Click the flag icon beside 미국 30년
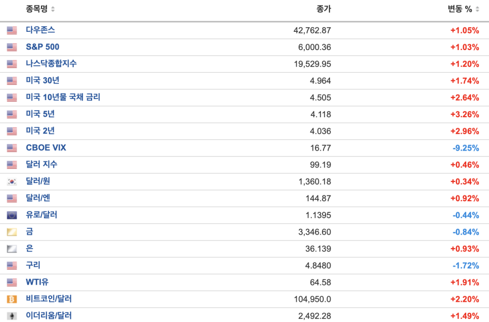Viewport: 489px width, 322px height. (12, 81)
